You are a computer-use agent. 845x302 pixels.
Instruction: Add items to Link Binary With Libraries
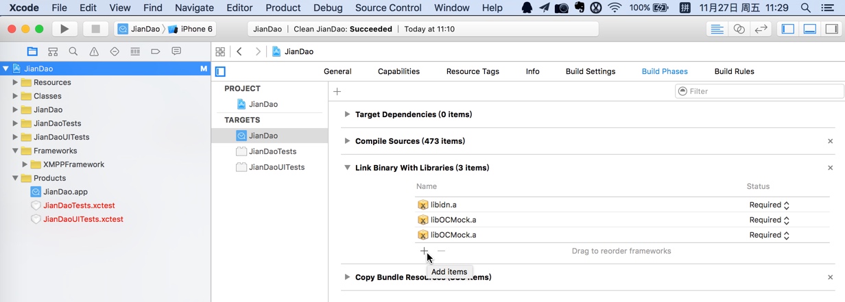tap(424, 251)
